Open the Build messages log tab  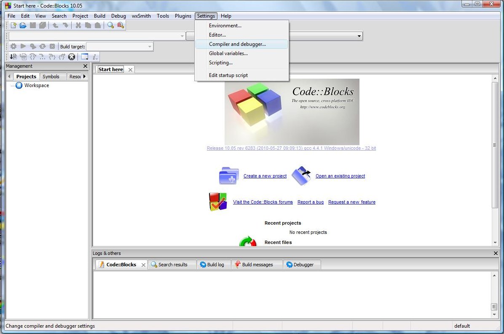(257, 265)
